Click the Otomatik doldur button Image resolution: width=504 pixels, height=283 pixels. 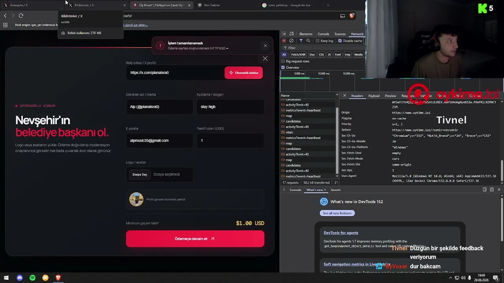[244, 73]
